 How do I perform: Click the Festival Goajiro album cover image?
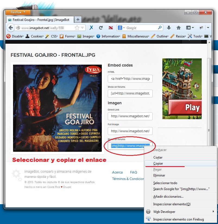pos(57,108)
